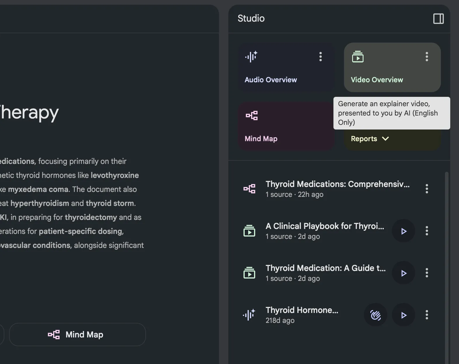
Task: Collapse the Studio panel using sidebar icon
Action: (438, 19)
